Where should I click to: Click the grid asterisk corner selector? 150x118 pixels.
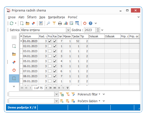click(21, 36)
